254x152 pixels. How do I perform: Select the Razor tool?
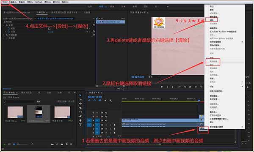[80, 108]
